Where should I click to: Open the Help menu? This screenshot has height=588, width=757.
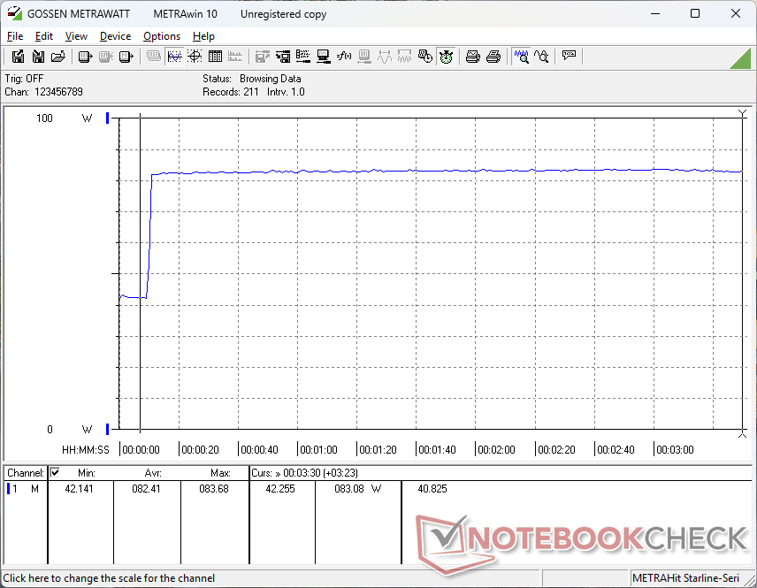click(203, 36)
